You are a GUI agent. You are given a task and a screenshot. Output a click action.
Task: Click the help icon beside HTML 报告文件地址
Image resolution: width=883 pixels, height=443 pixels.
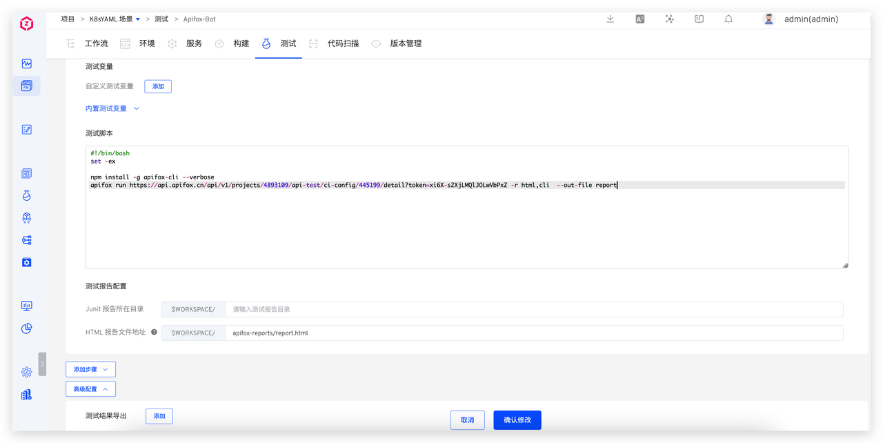coord(154,333)
